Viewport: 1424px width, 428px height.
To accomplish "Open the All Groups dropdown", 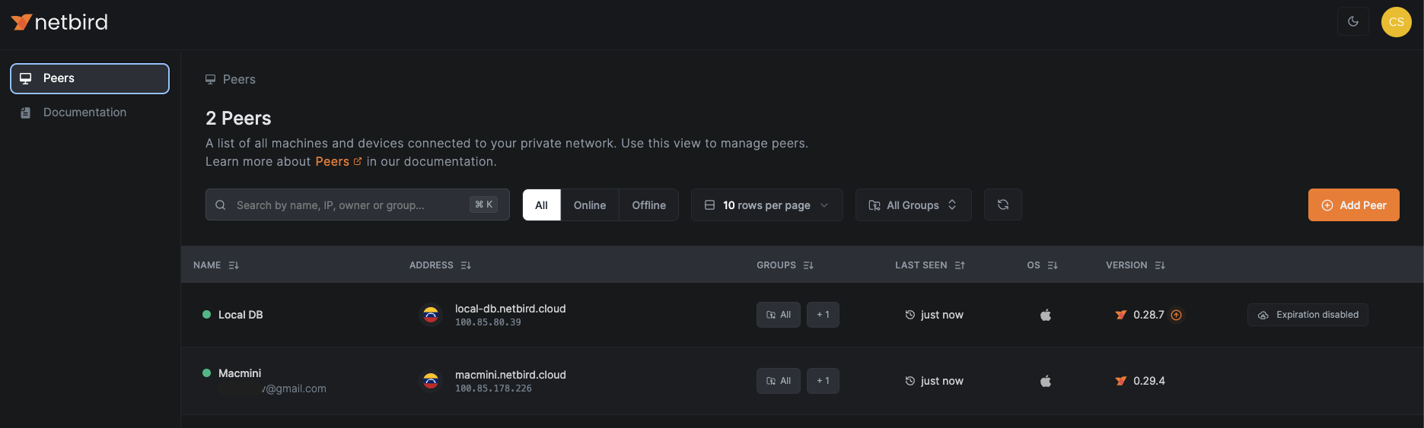I will click(913, 205).
